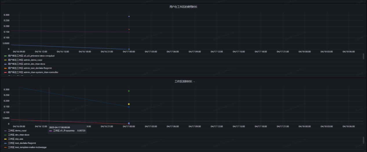Click orange swatch beside admin_test_devlake-fbxjyrmt
Viewport: 367px width, 152px height.
[5, 68]
